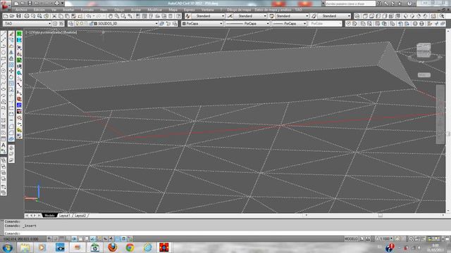Click the Open file icon in Standard toolbar
This screenshot has width=451, height=253.
12,16
